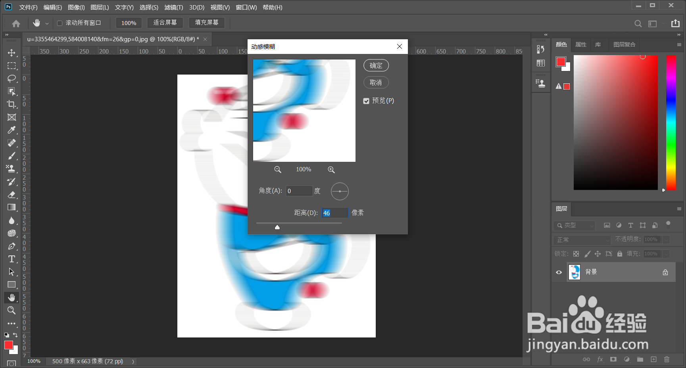Open the 填充 dropdown arrow
This screenshot has height=368, width=686.
tap(666, 254)
